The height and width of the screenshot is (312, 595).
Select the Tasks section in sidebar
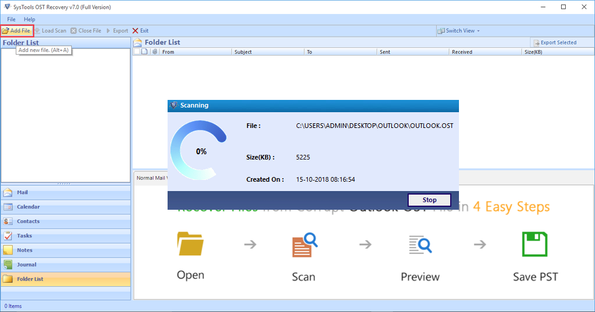[x=65, y=235]
